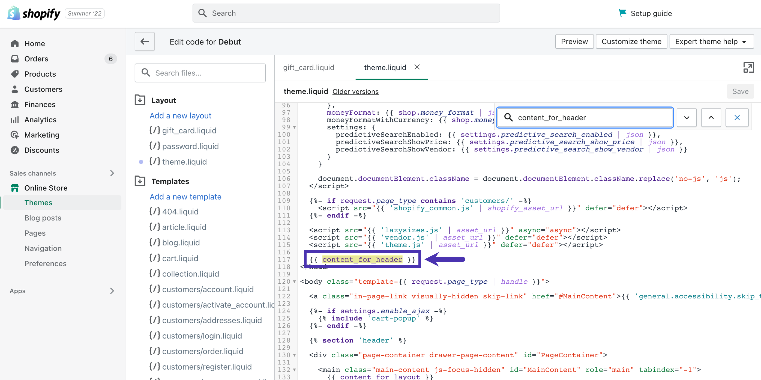
Task: Click the Save button
Action: click(x=740, y=91)
